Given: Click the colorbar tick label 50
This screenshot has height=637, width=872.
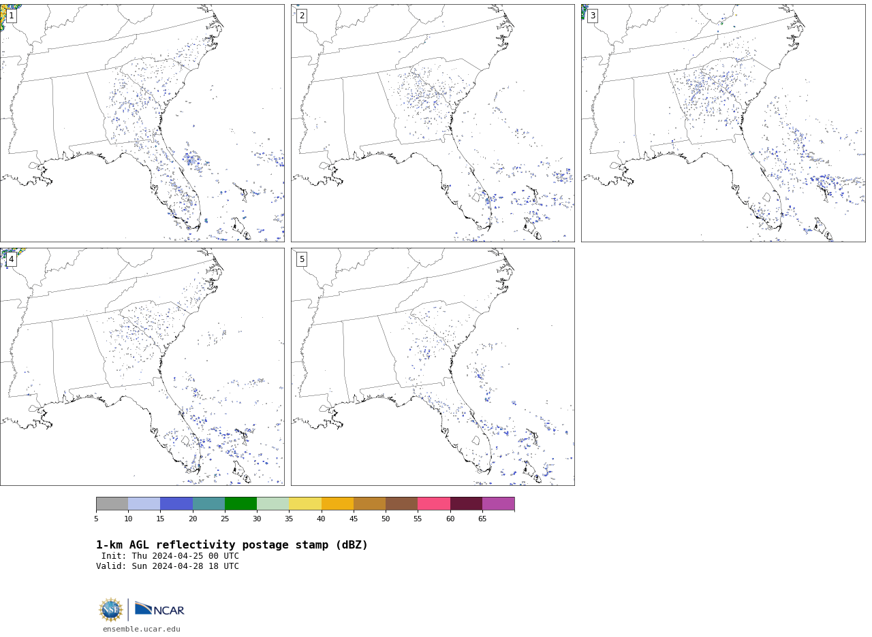Looking at the screenshot, I should click(386, 519).
